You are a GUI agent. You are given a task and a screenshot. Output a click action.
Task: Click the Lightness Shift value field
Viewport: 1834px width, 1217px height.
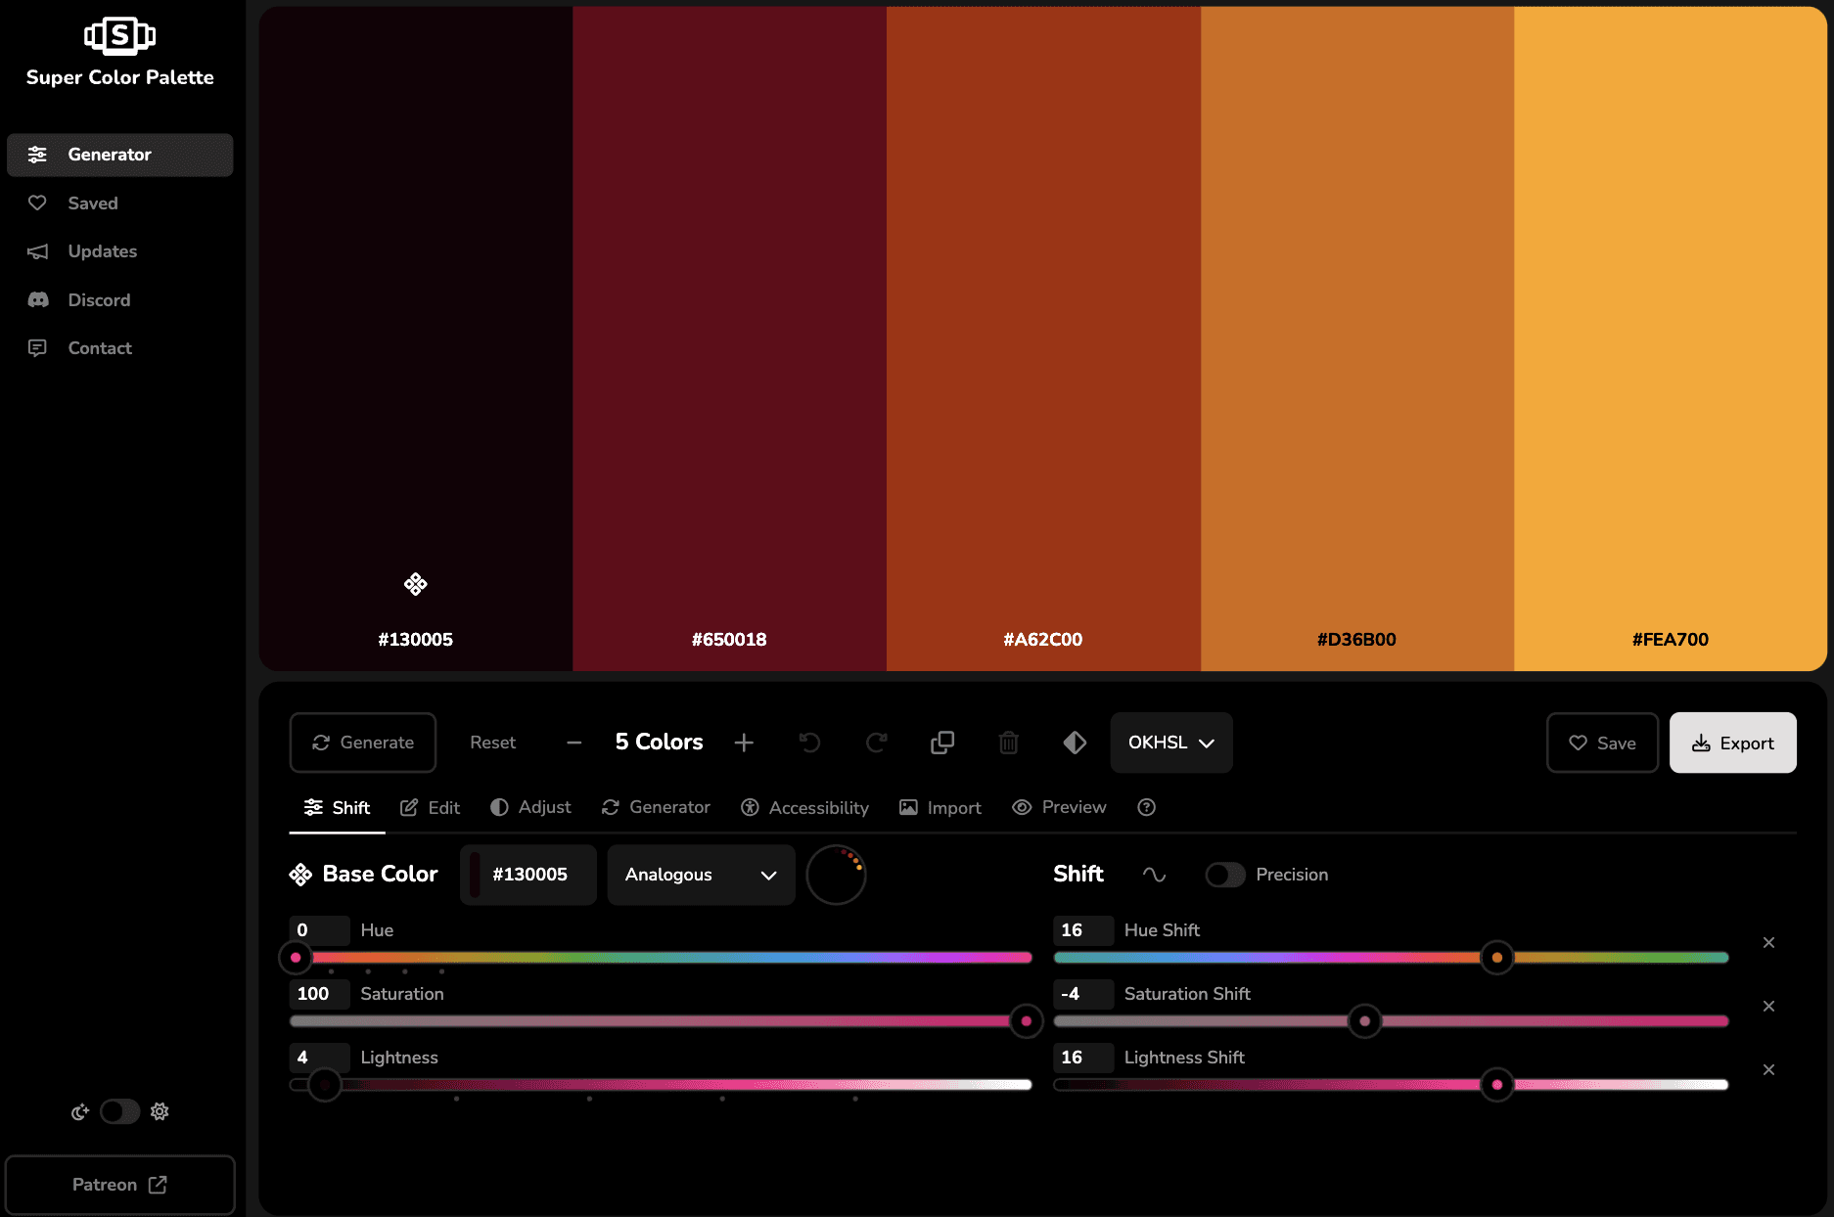pos(1083,1058)
